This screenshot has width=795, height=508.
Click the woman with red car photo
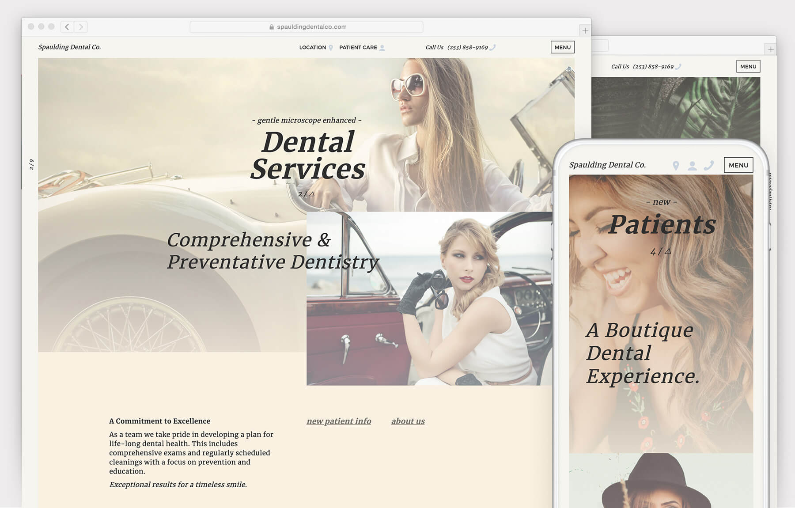click(x=429, y=299)
